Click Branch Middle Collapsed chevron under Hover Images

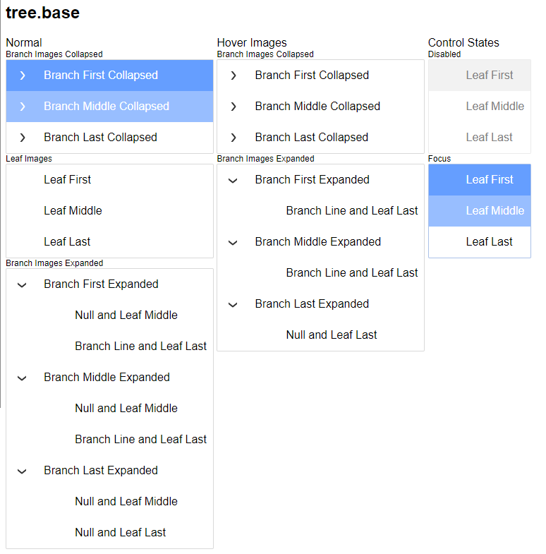(233, 107)
